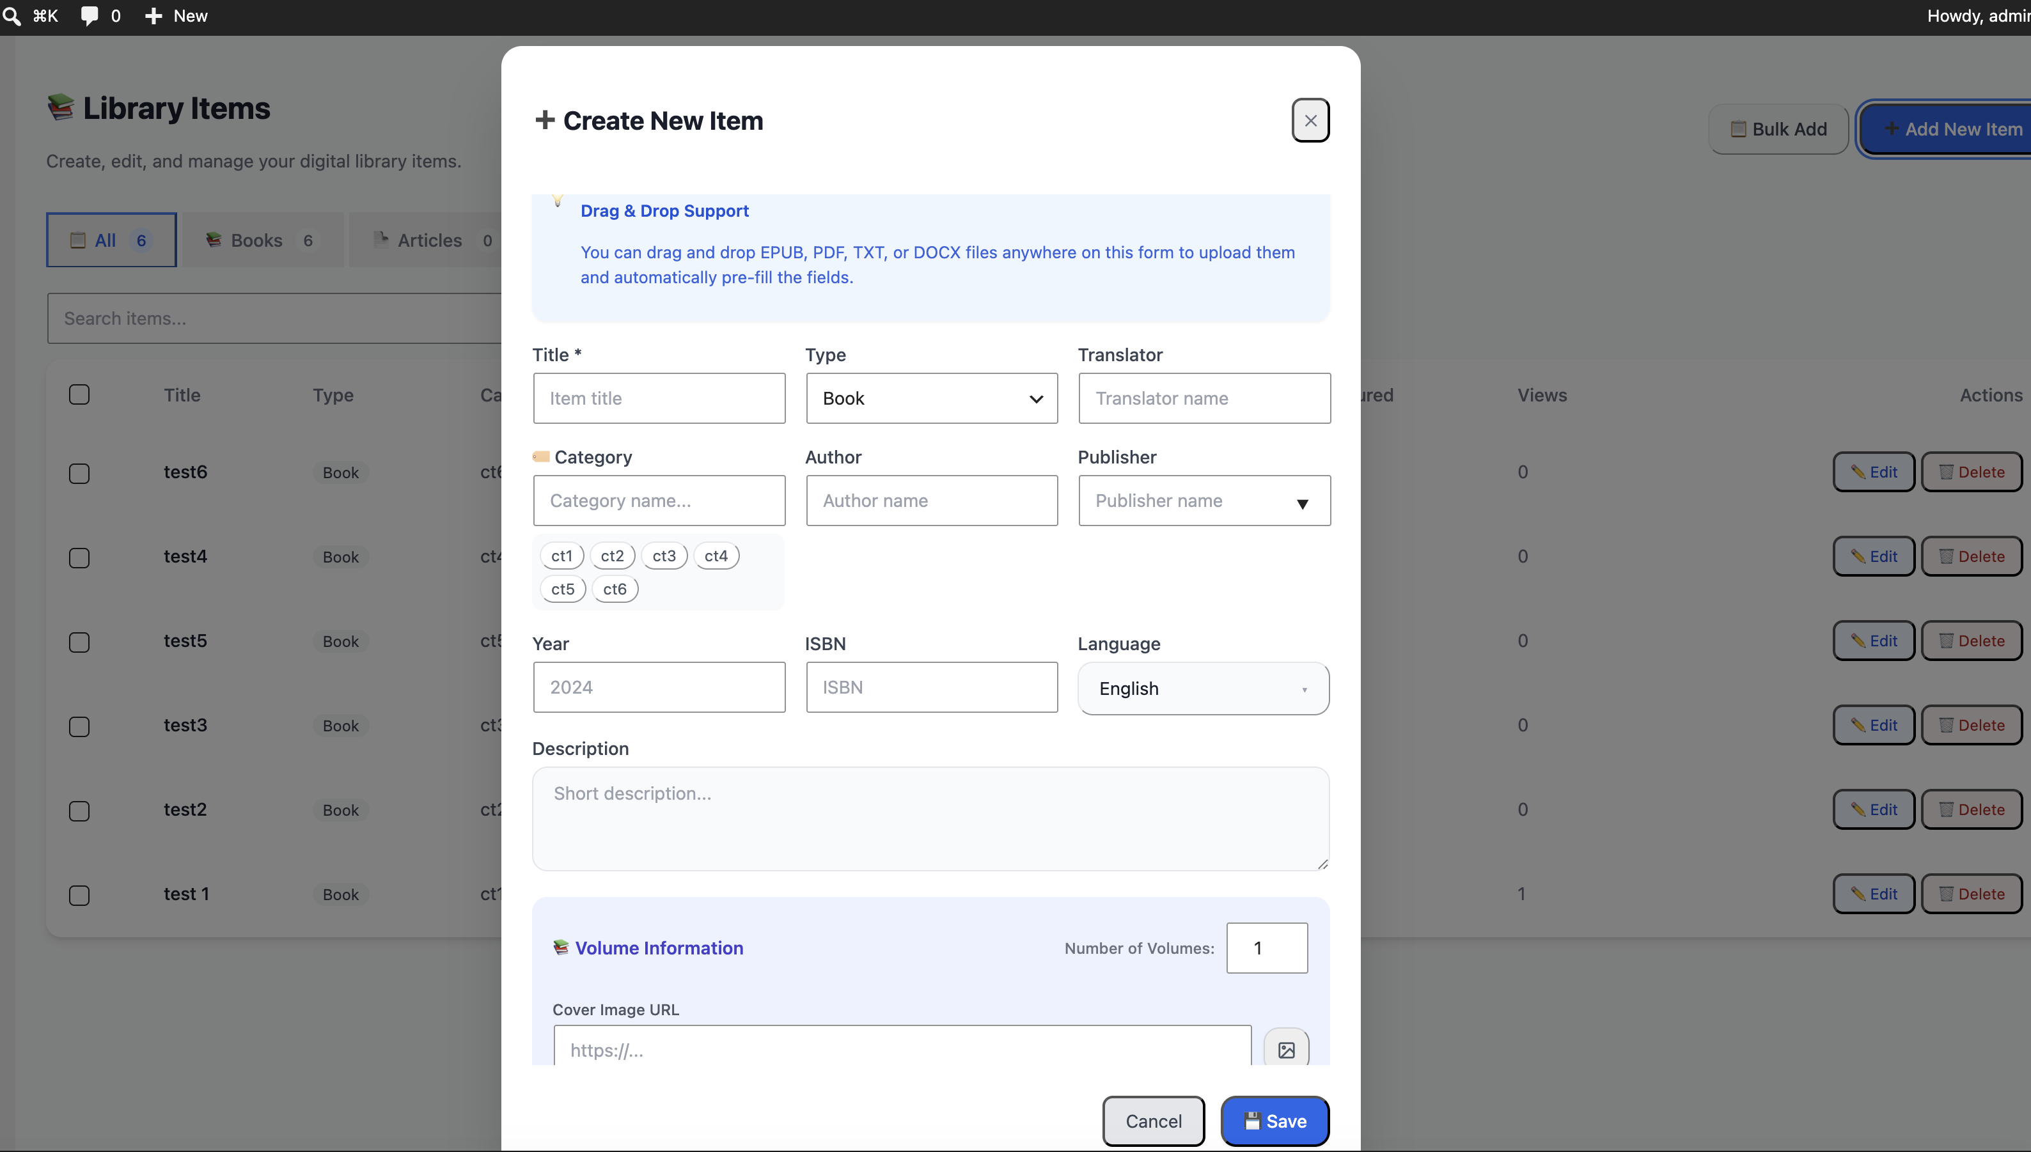2031x1152 pixels.
Task: Click the Number of Volumes field
Action: coord(1267,948)
